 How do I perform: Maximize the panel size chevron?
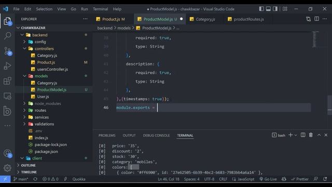point(319,135)
